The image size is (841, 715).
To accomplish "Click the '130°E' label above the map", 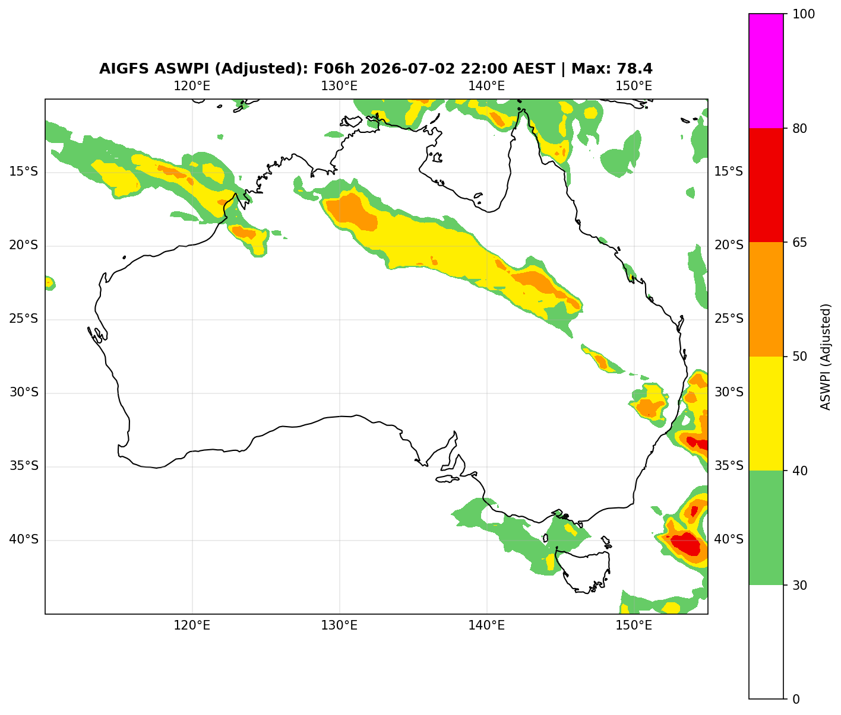I will [x=339, y=86].
